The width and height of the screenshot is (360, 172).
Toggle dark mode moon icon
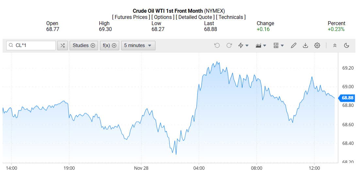pos(347,45)
